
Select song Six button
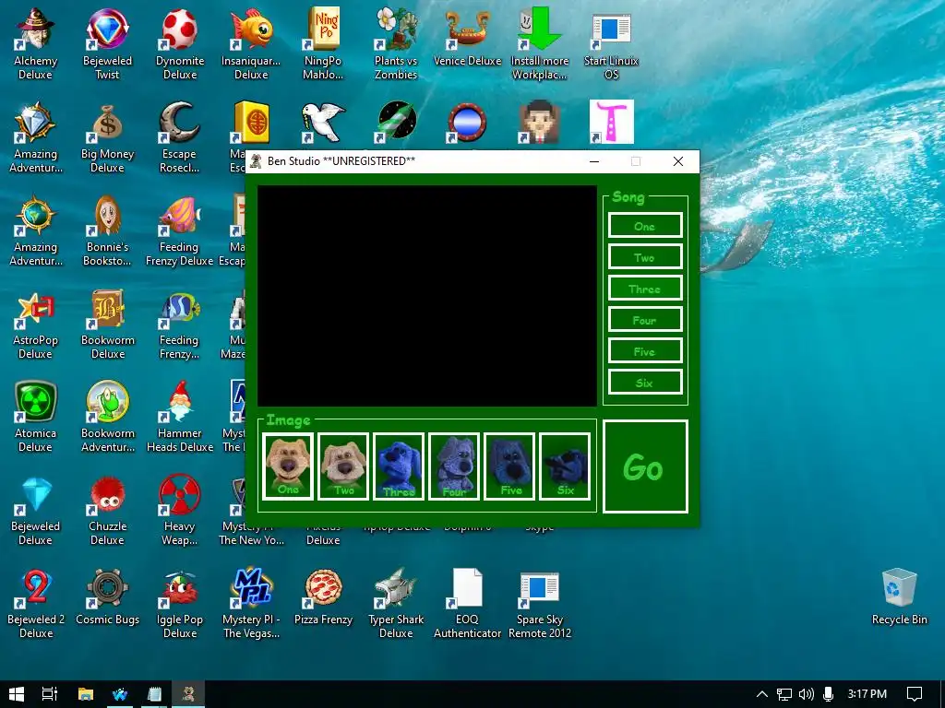[x=645, y=383]
